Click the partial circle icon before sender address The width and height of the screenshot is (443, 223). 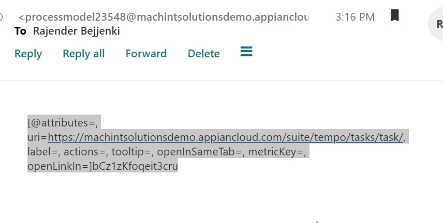pyautogui.click(x=1, y=17)
